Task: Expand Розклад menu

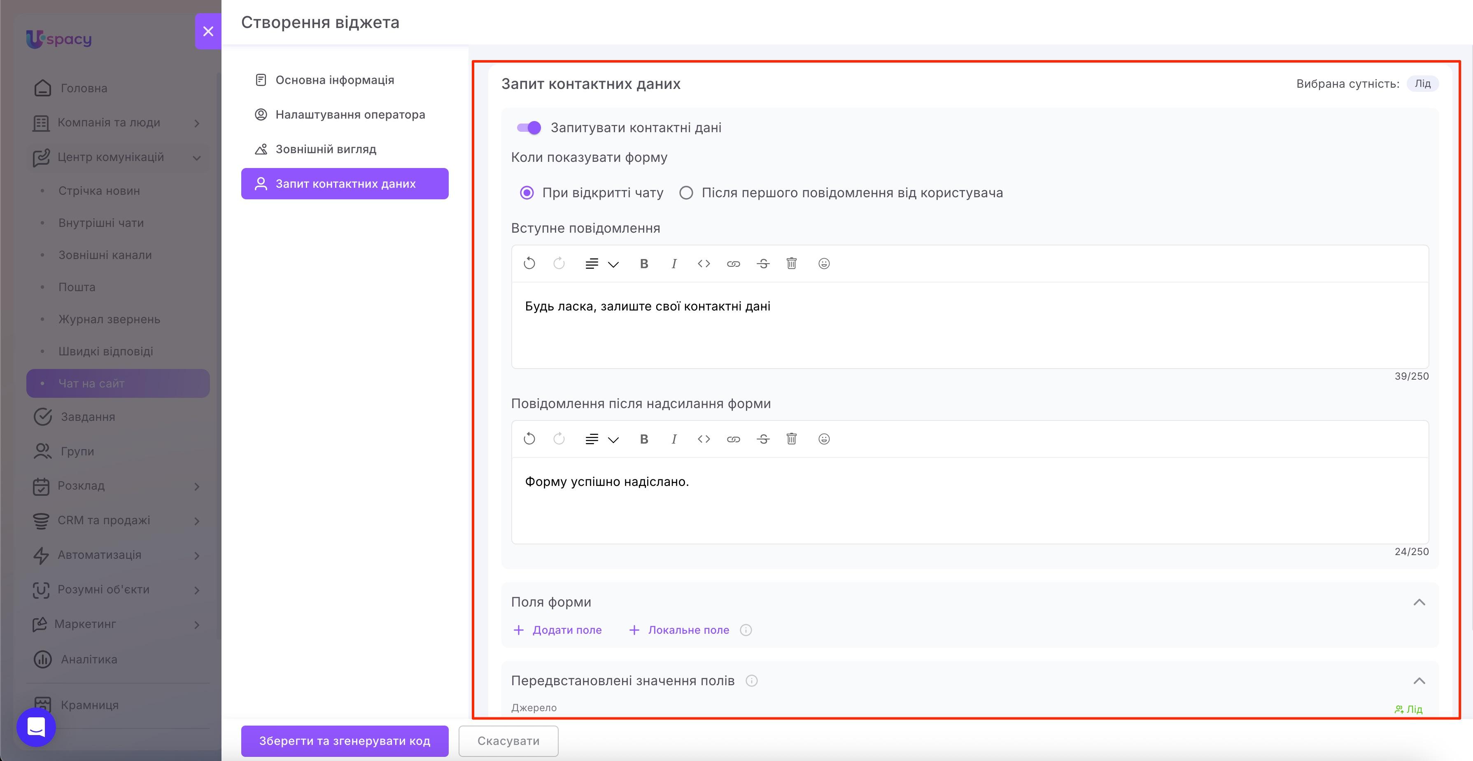Action: click(197, 486)
